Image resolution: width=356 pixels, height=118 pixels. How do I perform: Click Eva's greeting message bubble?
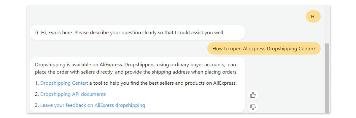[x=137, y=32]
